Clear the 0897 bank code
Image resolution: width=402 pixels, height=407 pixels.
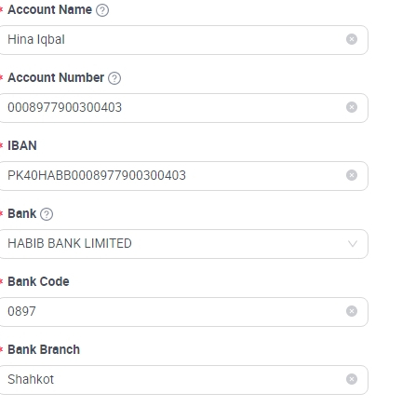pos(352,311)
